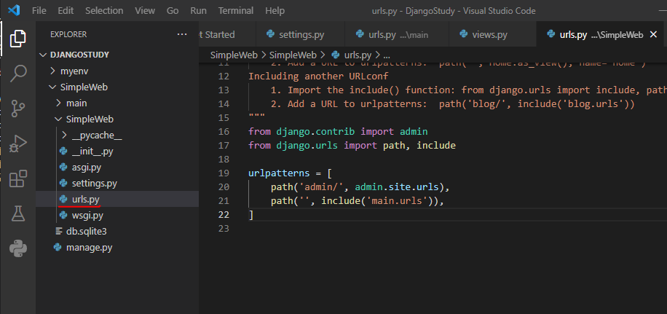667x314 pixels.
Task: Open wsgi.py in explorer
Action: pos(117,216)
